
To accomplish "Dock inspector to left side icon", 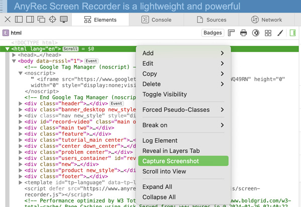I will (19, 20).
